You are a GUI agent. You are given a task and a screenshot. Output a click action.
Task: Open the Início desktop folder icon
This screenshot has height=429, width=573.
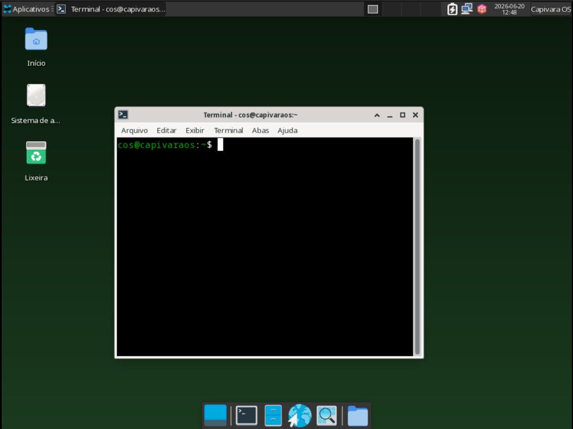(x=36, y=39)
